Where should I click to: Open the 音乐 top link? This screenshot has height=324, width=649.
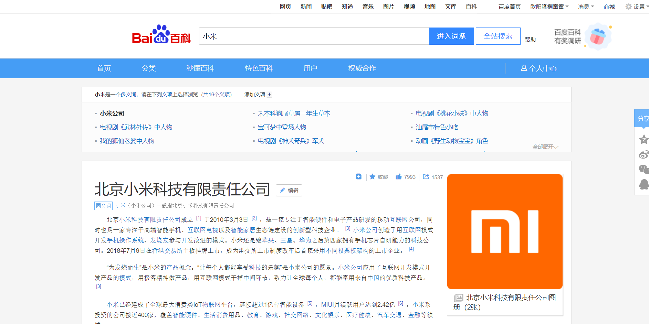pyautogui.click(x=368, y=7)
